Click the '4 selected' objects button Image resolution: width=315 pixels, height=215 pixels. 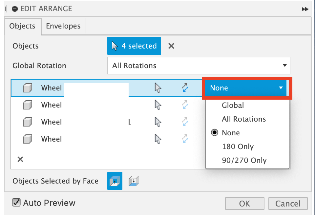pos(134,46)
